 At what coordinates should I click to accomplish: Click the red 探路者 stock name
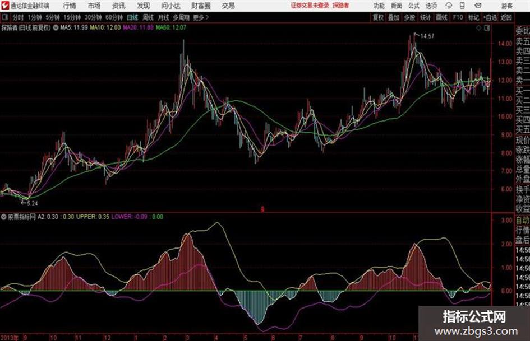coord(341,6)
